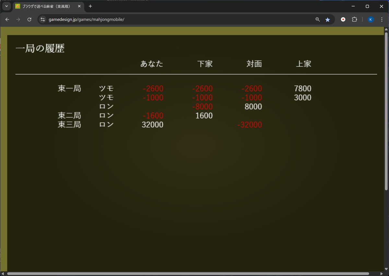Select the 東一局 round label
This screenshot has height=276, width=389.
[x=69, y=88]
